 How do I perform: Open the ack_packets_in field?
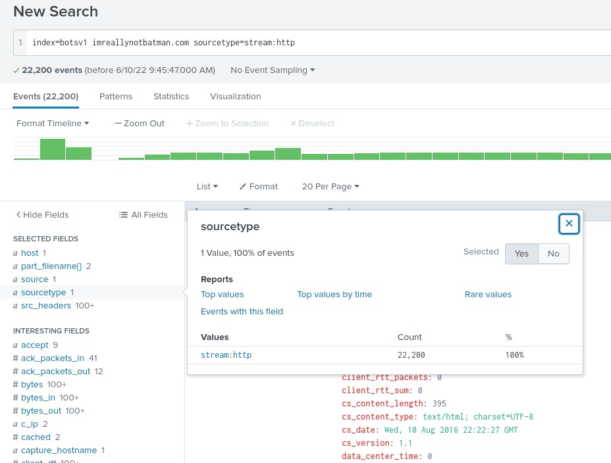[53, 358]
